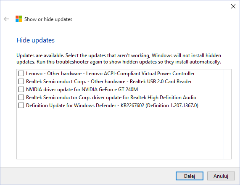240x185 pixels.
Task: Click the empty space in updates list
Action: [x=120, y=134]
